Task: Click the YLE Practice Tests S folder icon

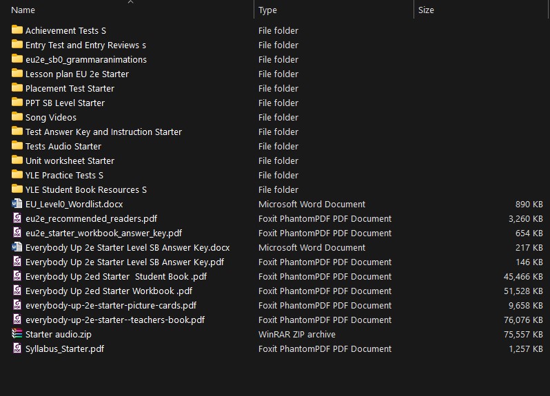Action: click(x=17, y=175)
